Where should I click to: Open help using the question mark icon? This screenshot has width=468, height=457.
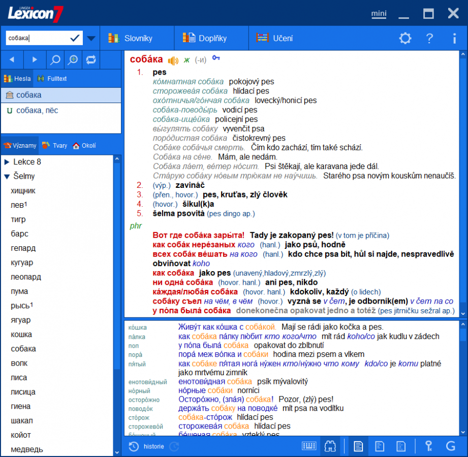pos(429,38)
